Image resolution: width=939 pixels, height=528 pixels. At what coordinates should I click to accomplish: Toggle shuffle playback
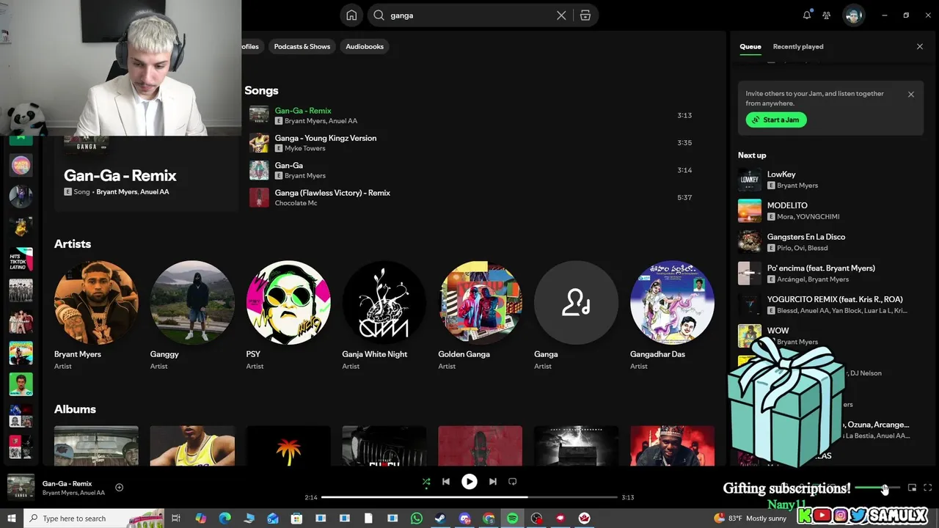pyautogui.click(x=426, y=482)
